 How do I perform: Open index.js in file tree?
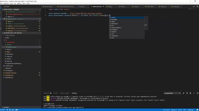[x=9, y=59]
